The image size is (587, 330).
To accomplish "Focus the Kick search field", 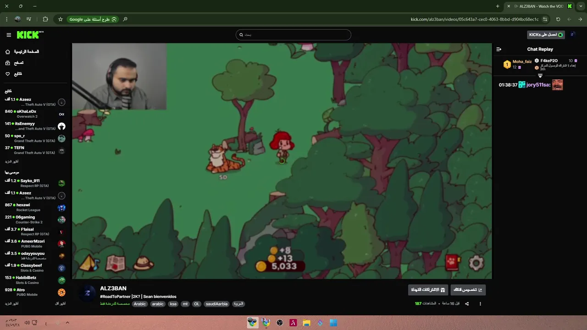I will (x=293, y=35).
